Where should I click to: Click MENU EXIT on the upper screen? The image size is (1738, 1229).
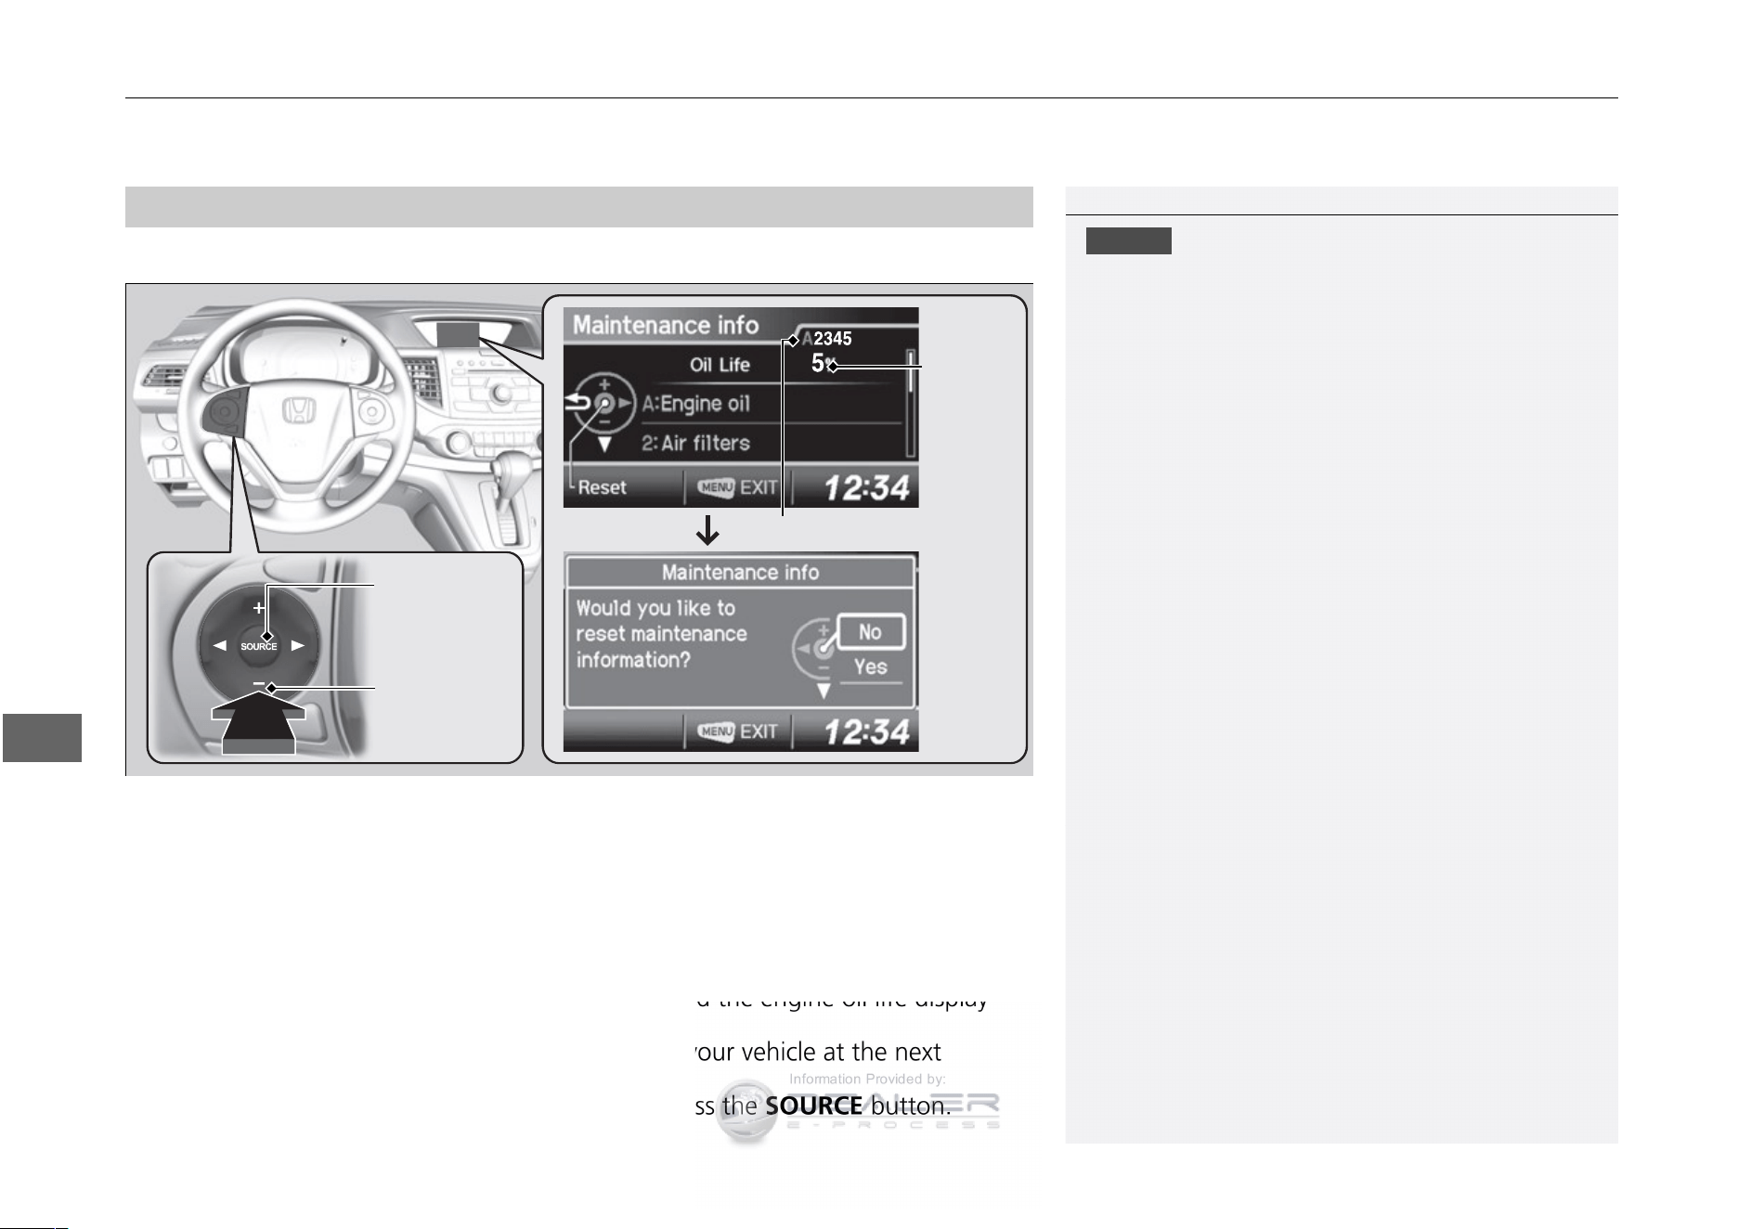(x=739, y=487)
